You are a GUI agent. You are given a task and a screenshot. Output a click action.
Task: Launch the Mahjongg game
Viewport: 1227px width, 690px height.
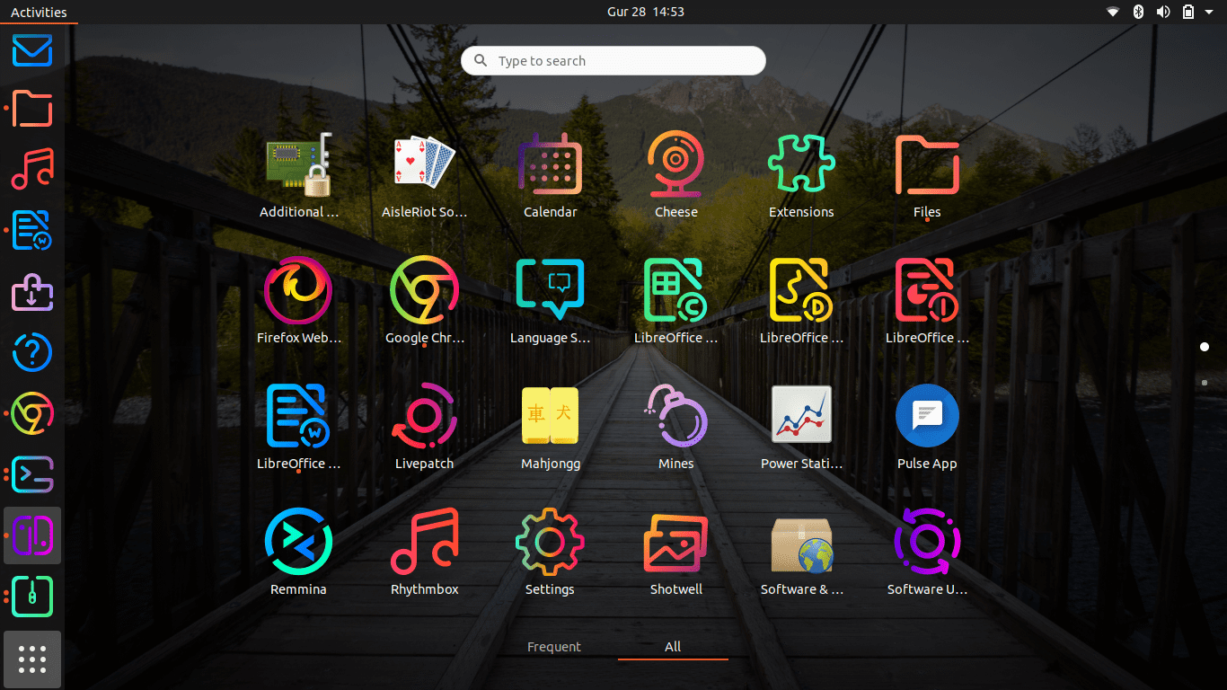point(550,428)
